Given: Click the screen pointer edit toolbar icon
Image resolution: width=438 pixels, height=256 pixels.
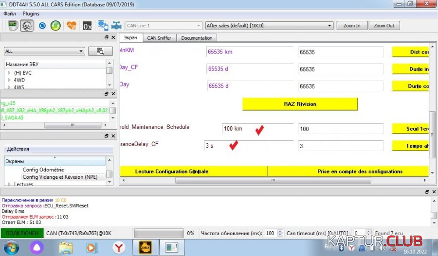Looking at the screenshot, I should 103,26.
